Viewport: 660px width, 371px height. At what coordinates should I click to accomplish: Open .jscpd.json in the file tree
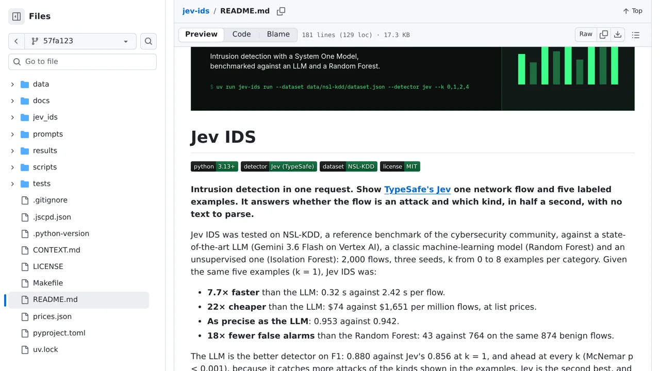[x=52, y=217]
